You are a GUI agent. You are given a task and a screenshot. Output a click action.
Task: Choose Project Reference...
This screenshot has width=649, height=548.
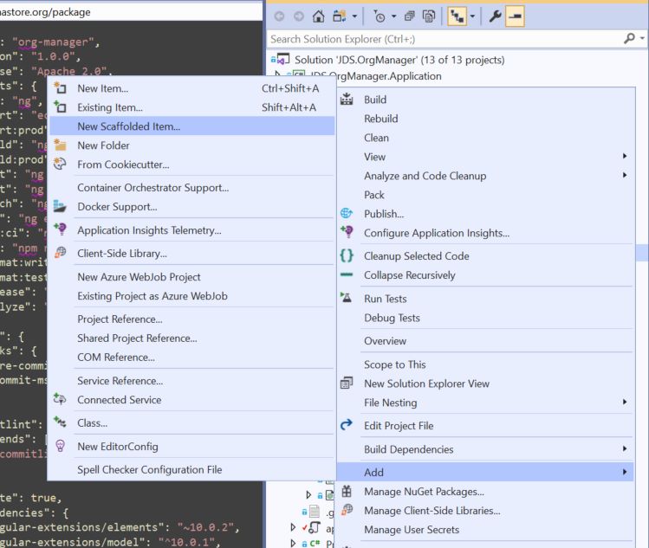tap(192, 319)
